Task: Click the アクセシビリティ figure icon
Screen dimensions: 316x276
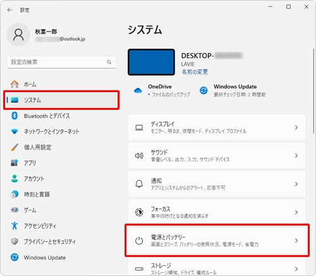Action: [15, 225]
